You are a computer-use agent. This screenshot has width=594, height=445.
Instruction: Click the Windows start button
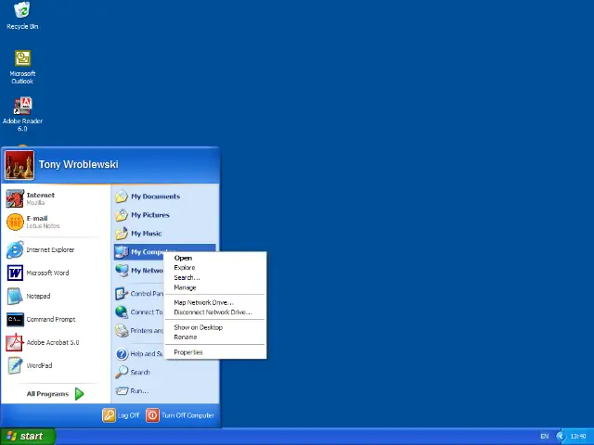28,437
